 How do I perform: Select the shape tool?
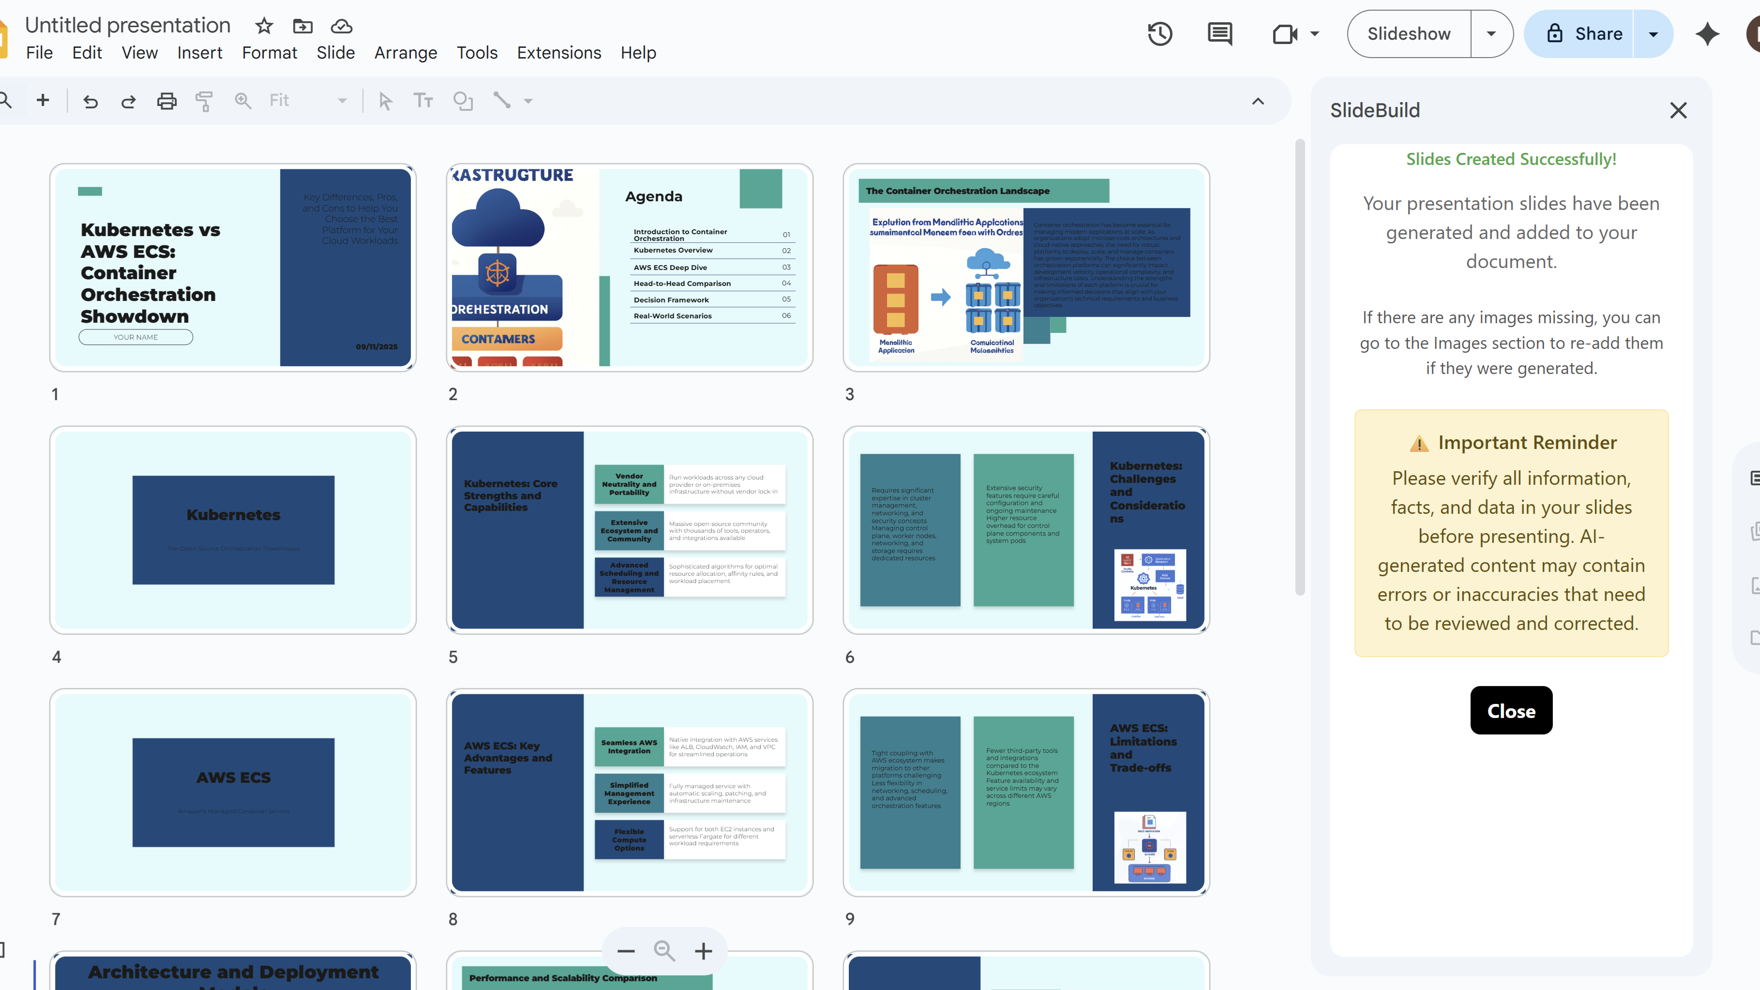[463, 101]
